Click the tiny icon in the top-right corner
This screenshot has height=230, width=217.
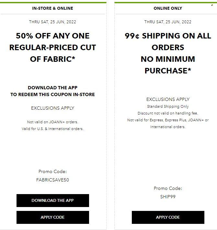pyautogui.click(x=212, y=5)
